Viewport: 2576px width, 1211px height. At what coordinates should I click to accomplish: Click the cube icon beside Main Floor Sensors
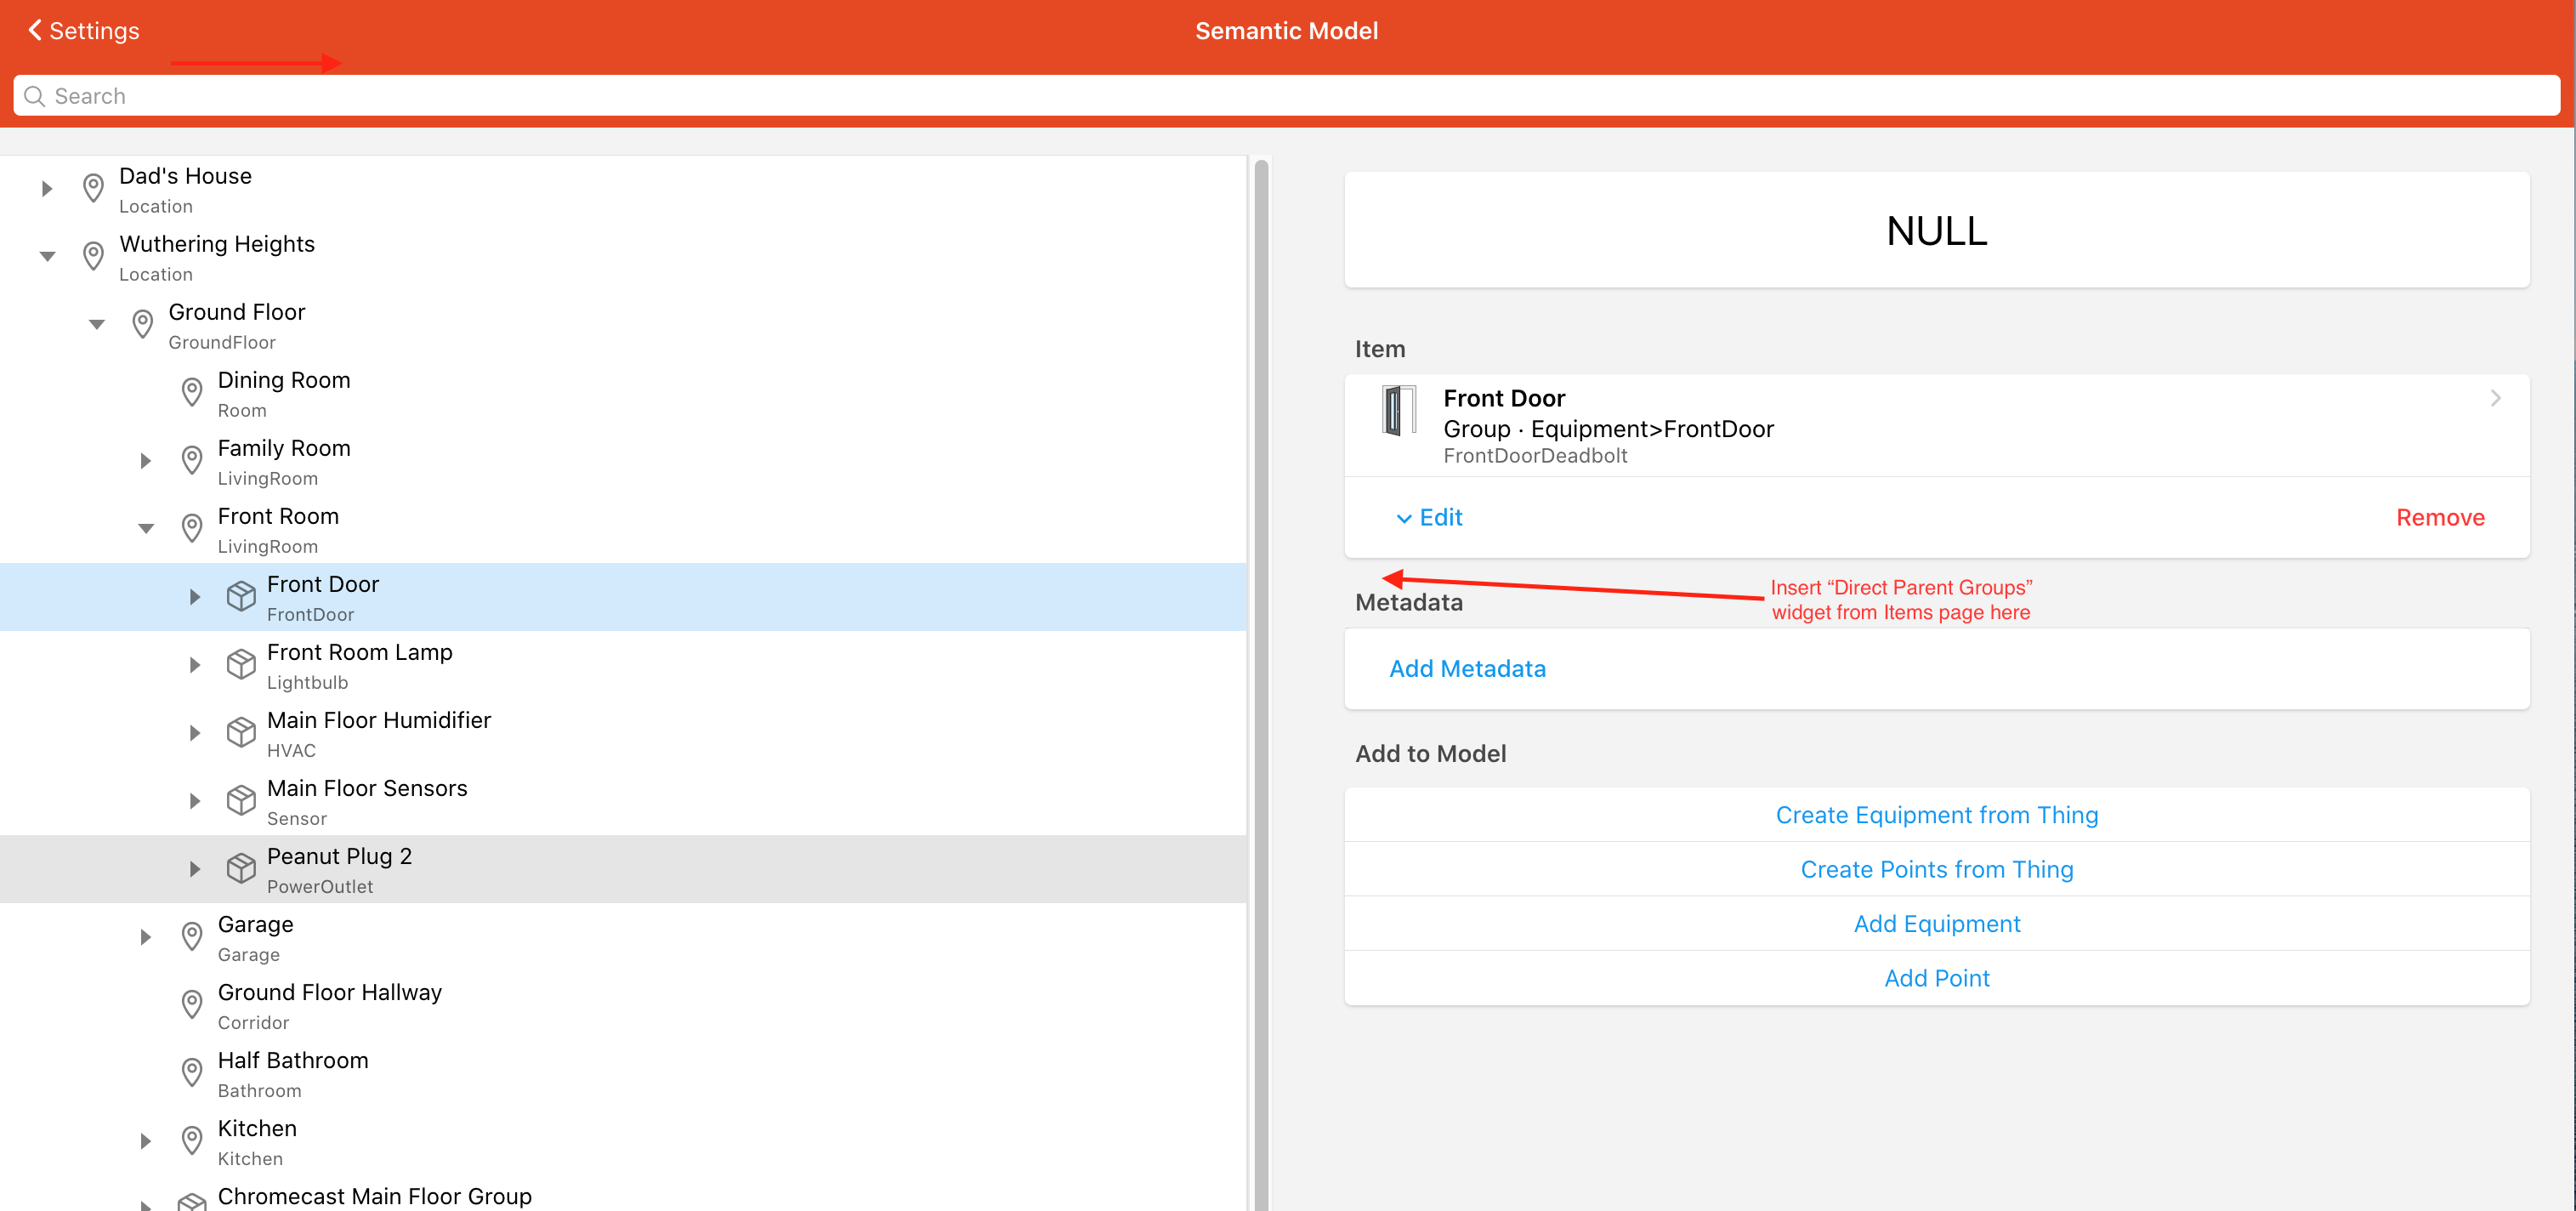tap(241, 800)
